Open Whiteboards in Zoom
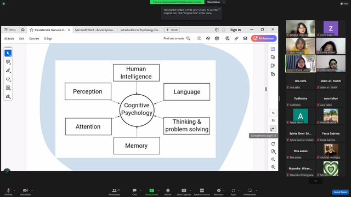 click(250, 192)
